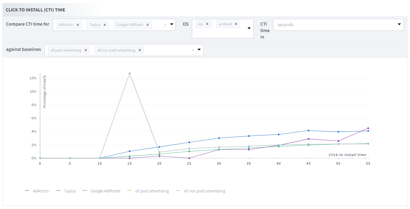The width and height of the screenshot is (410, 209).
Task: Remove the all non paid advertising tag
Action: coord(139,50)
